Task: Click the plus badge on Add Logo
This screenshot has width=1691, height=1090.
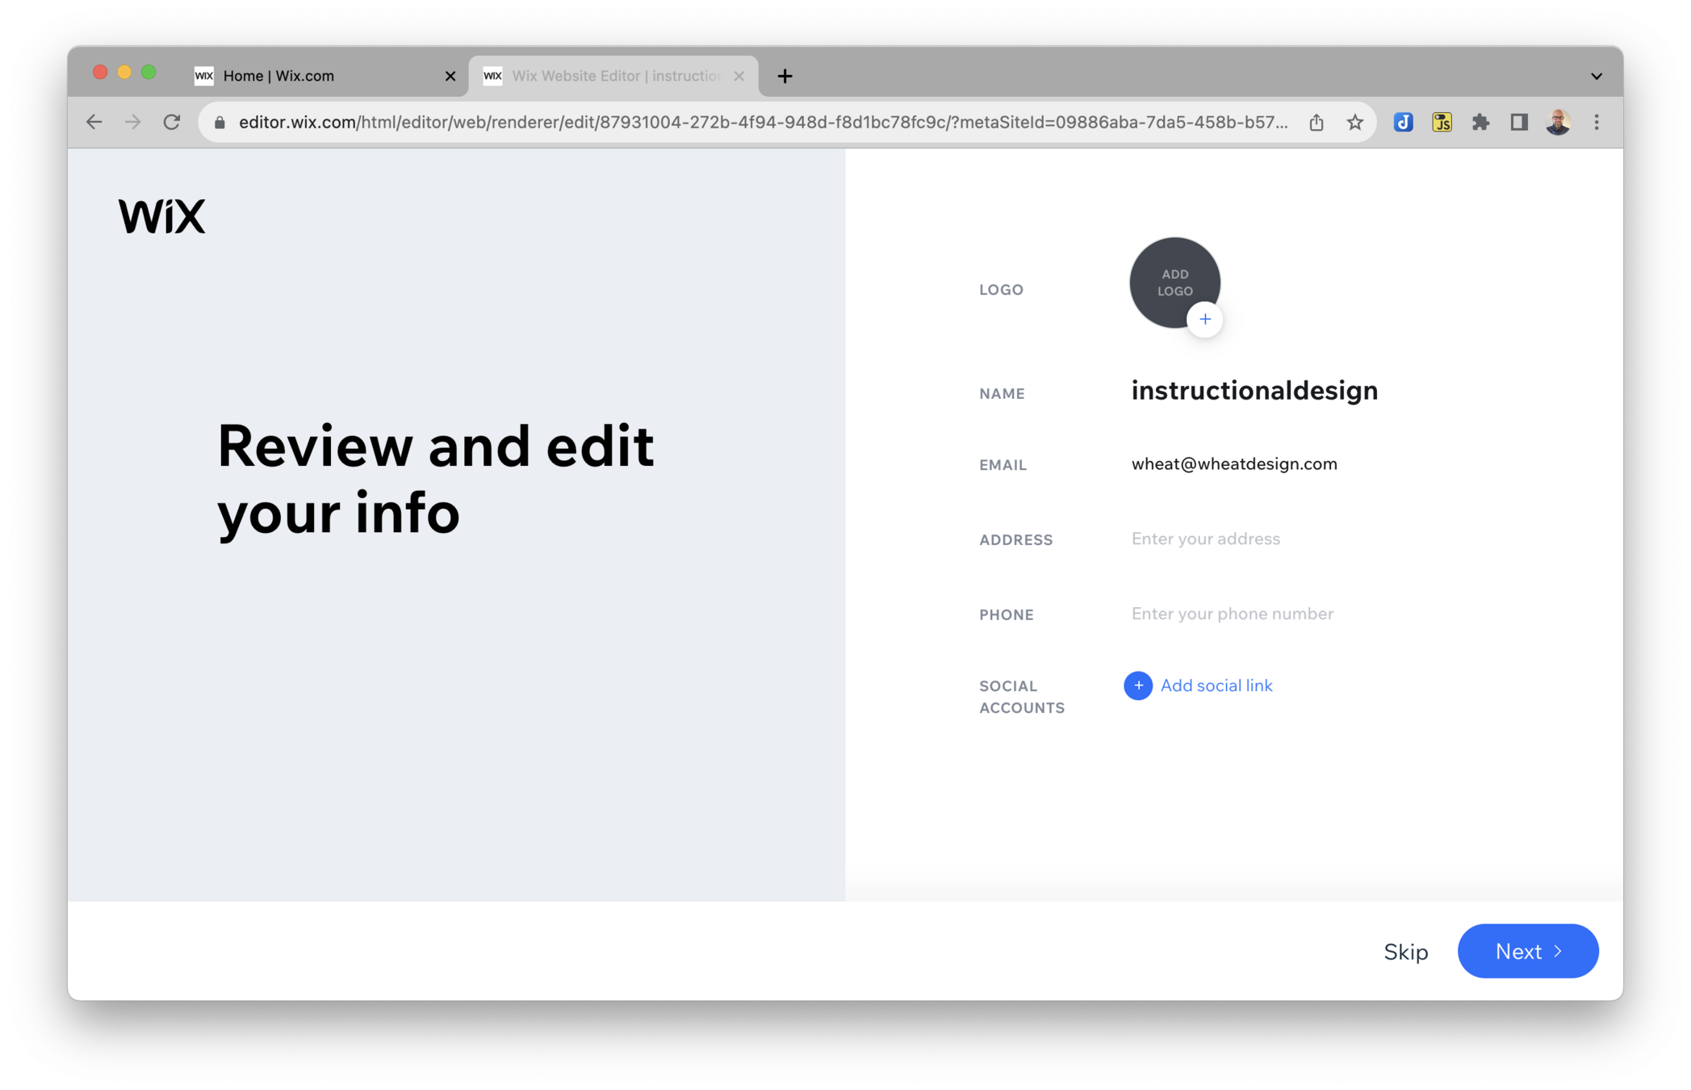Action: (1204, 319)
